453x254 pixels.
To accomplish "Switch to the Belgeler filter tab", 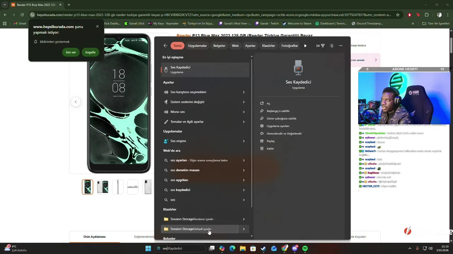I will (x=219, y=46).
